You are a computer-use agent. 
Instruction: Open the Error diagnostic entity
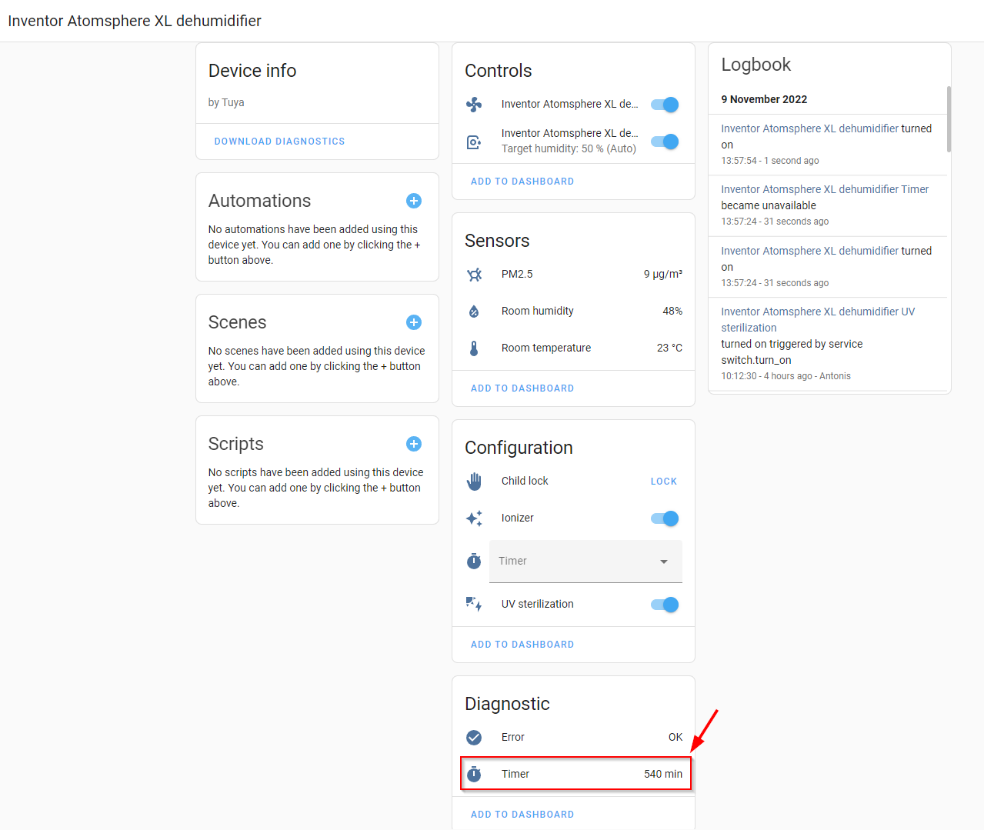click(x=513, y=737)
